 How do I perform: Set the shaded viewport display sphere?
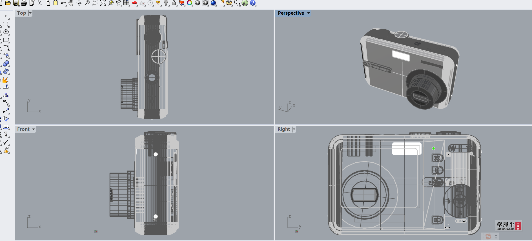click(x=198, y=3)
